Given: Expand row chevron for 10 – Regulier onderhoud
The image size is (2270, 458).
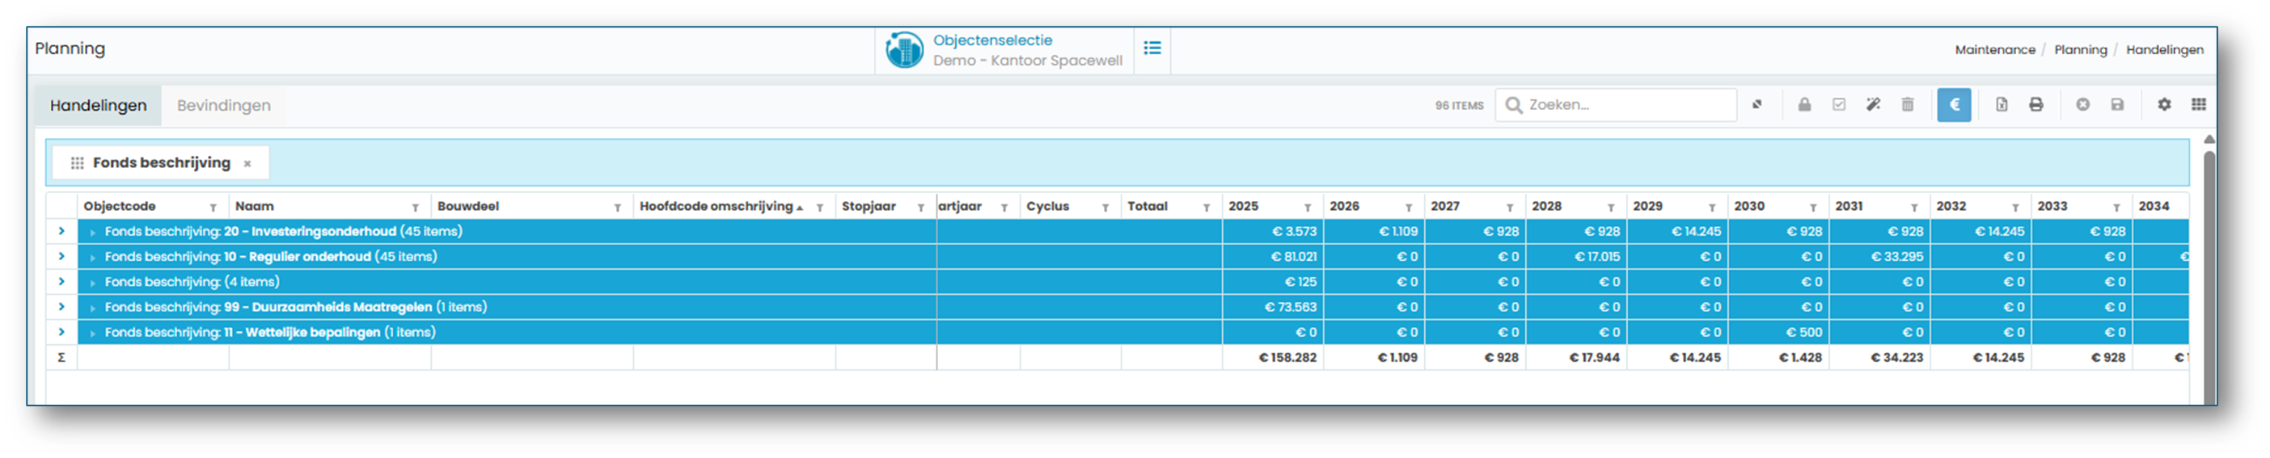Looking at the screenshot, I should pyautogui.click(x=61, y=256).
